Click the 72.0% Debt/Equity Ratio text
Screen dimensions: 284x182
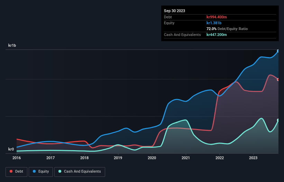(227, 29)
